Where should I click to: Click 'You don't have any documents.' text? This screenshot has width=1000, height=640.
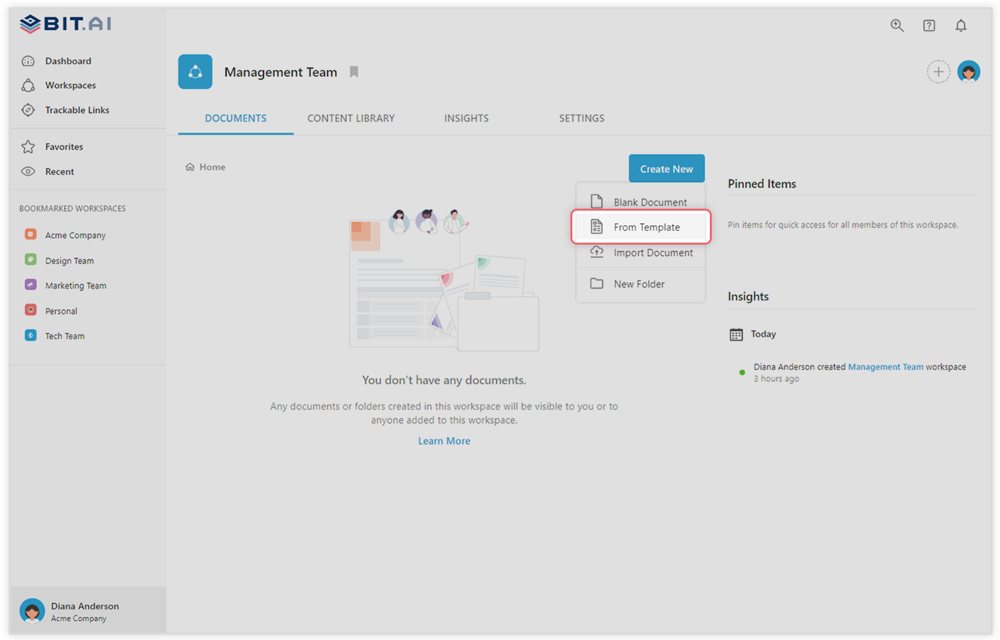click(444, 380)
